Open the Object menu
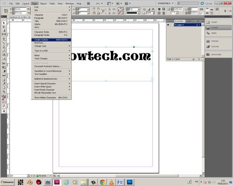Viewport: 233px width, 186px height. (43, 4)
